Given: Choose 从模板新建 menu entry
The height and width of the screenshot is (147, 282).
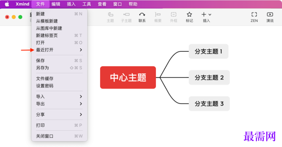Looking at the screenshot, I should (59, 21).
